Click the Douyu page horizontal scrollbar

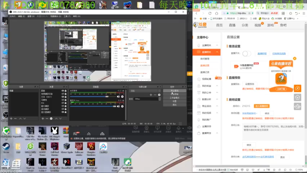(233, 166)
